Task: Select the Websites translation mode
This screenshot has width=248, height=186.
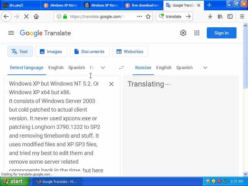Action: (x=130, y=51)
